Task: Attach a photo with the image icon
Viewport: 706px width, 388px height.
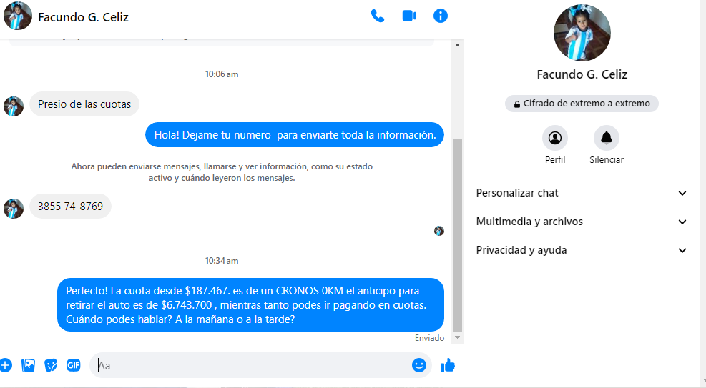Action: point(29,365)
